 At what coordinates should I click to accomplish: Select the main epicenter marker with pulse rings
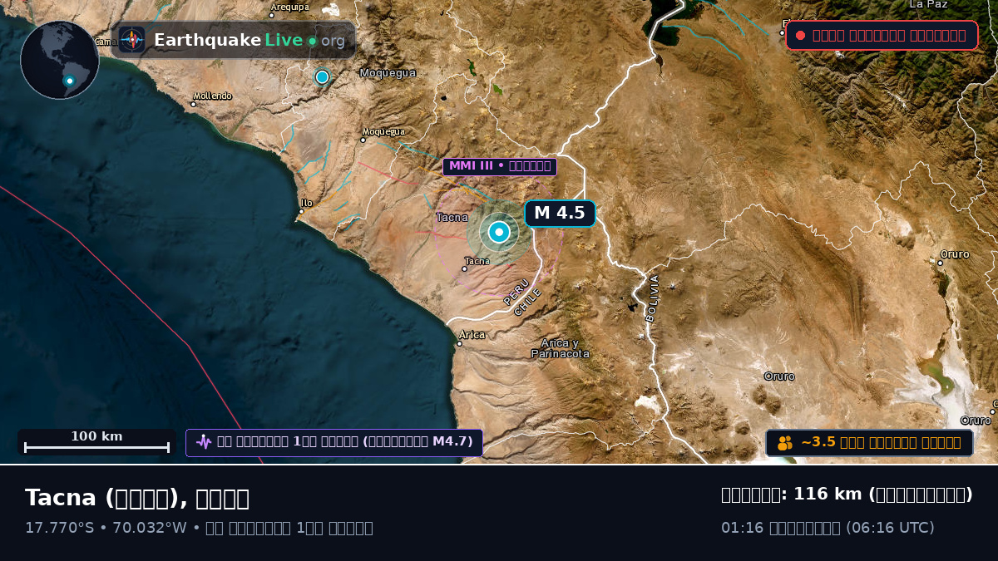click(498, 232)
